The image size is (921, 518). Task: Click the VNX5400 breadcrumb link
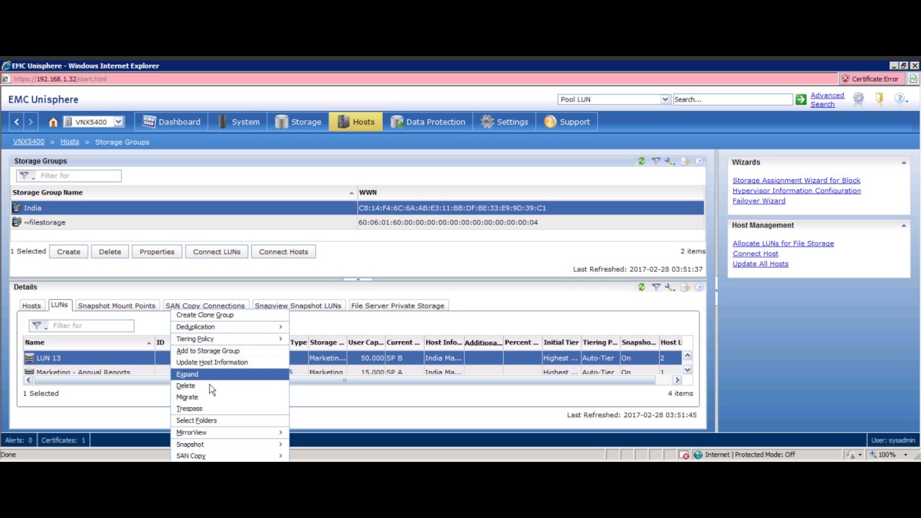click(x=29, y=142)
